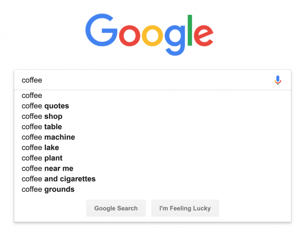Pick the "coffee lake" suggestion
Screen dimensions: 305x236
point(40,148)
